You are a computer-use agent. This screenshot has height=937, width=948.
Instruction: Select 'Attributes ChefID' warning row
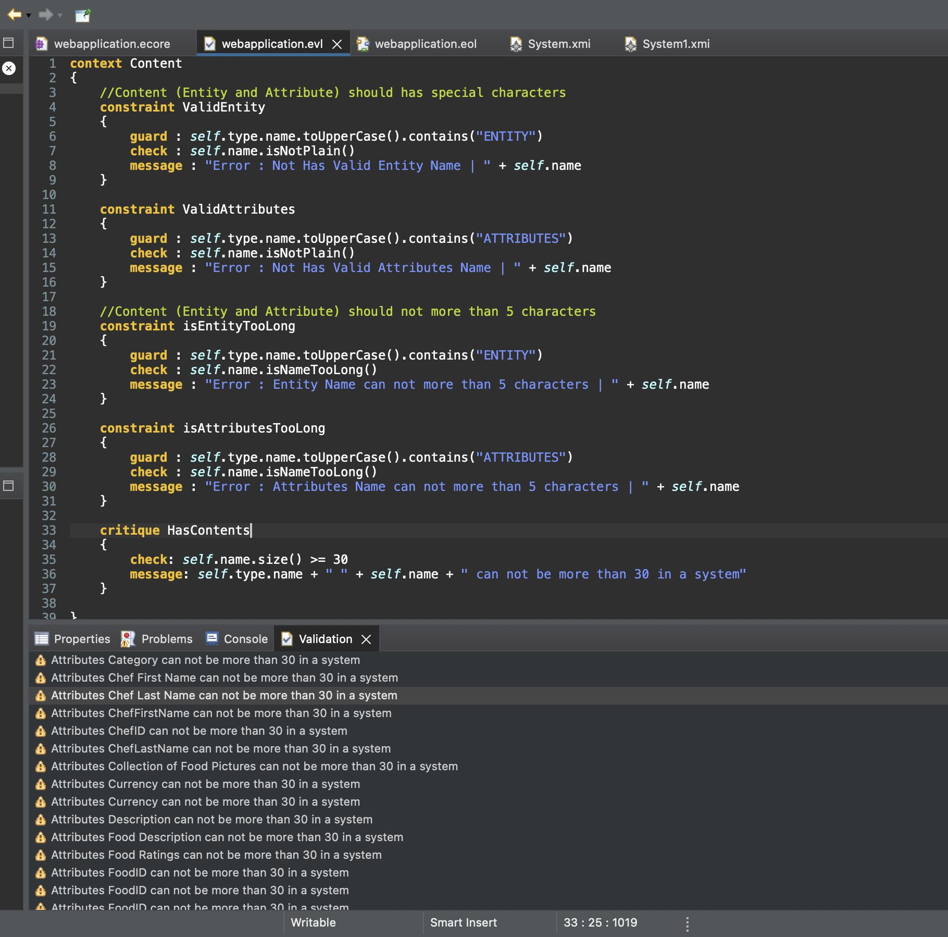coord(488,731)
